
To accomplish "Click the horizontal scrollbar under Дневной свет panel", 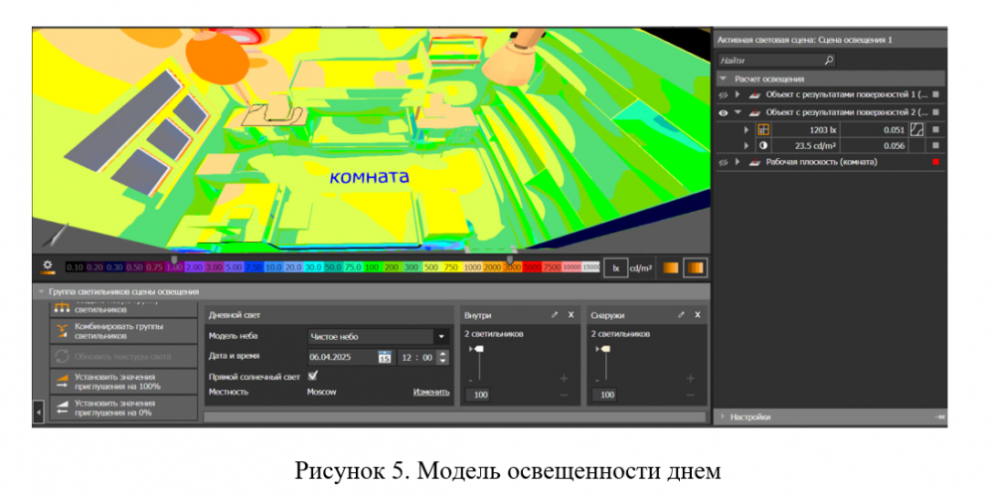I will pos(454,416).
